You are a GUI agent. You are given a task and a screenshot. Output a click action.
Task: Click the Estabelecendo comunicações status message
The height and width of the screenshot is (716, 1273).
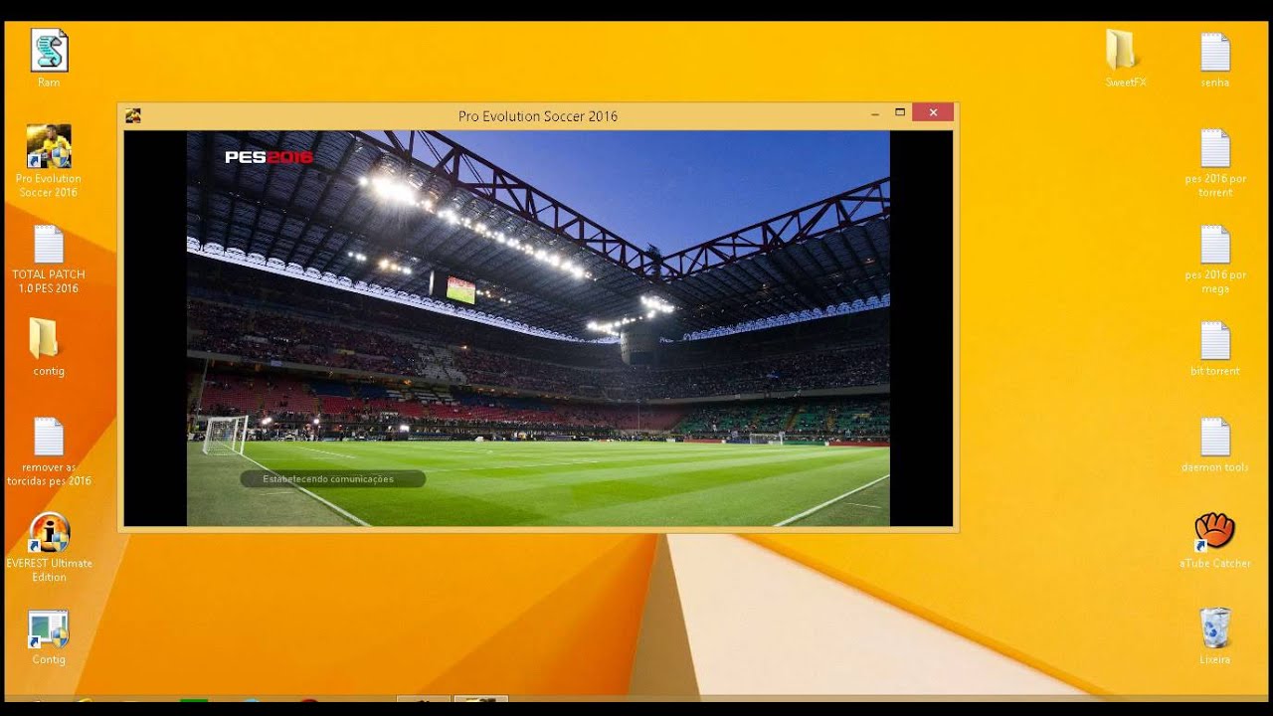(332, 479)
